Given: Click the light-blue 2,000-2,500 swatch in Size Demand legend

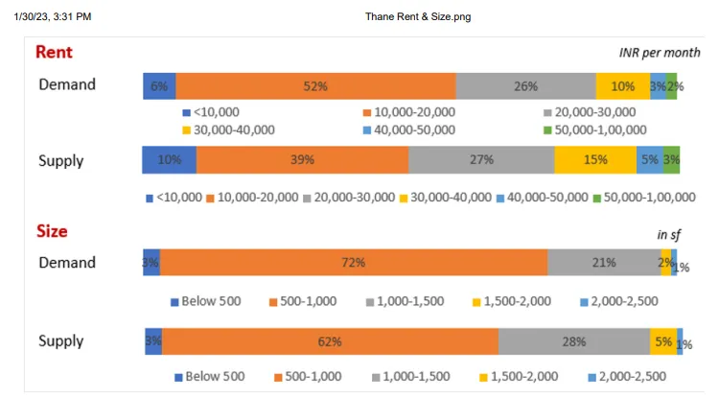Looking at the screenshot, I should pyautogui.click(x=585, y=302).
